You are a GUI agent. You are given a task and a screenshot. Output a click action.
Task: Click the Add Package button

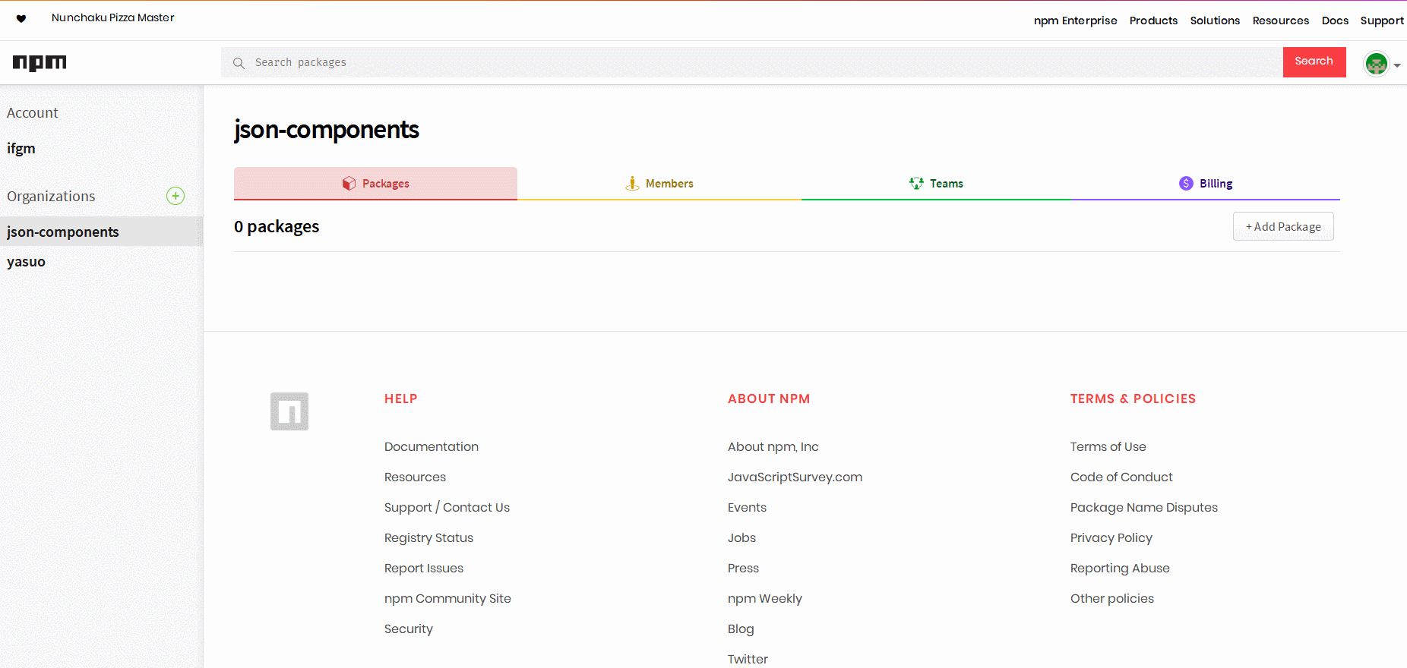pos(1283,226)
